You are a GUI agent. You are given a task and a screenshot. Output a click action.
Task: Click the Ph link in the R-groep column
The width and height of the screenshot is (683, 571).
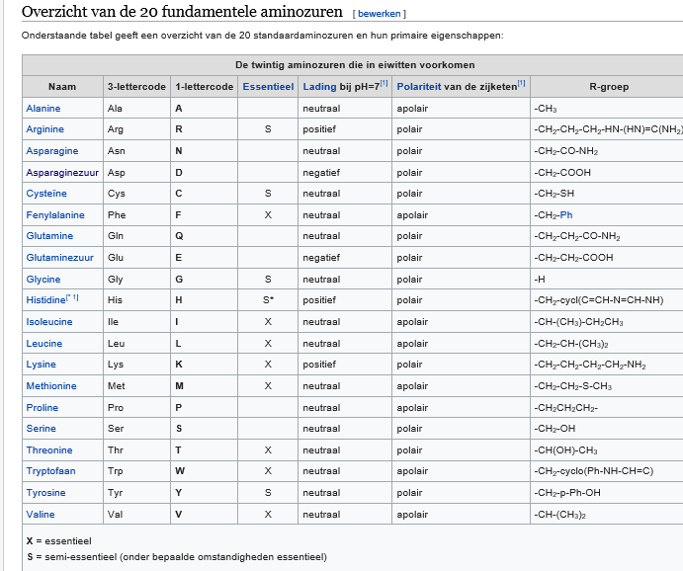[x=565, y=215]
